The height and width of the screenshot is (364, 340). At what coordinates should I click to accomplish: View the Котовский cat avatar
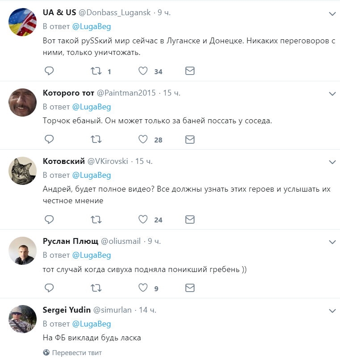pos(22,171)
